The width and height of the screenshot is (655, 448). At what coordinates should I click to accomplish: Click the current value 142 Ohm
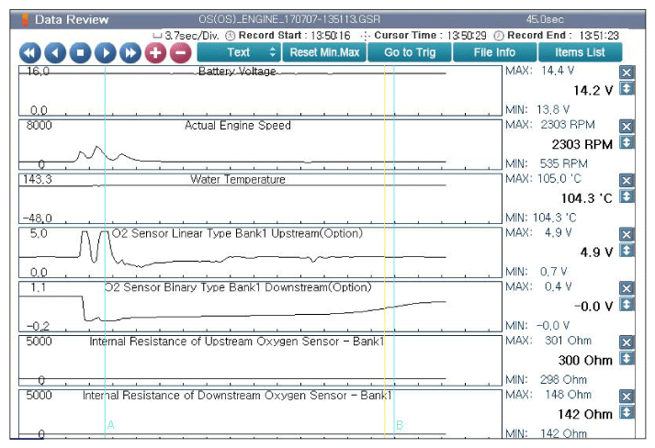[x=585, y=414]
